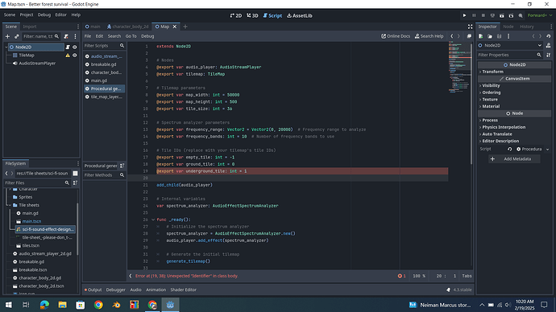
Task: Open object history list in Inspector
Action: (x=548, y=36)
